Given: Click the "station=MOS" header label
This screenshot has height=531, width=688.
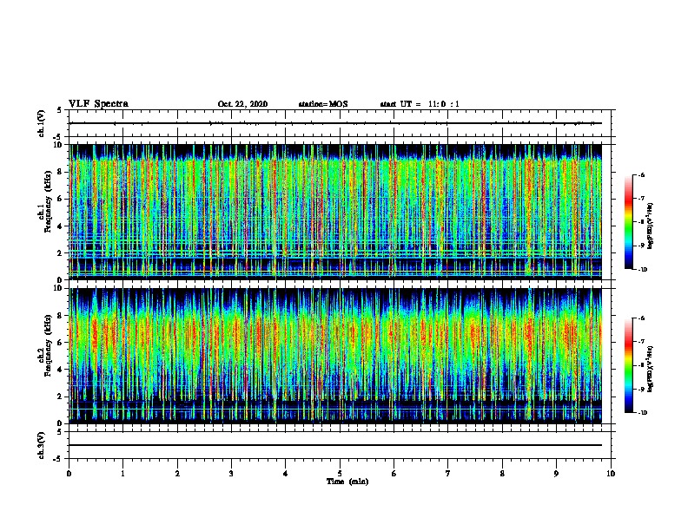Looking at the screenshot, I should (x=323, y=104).
